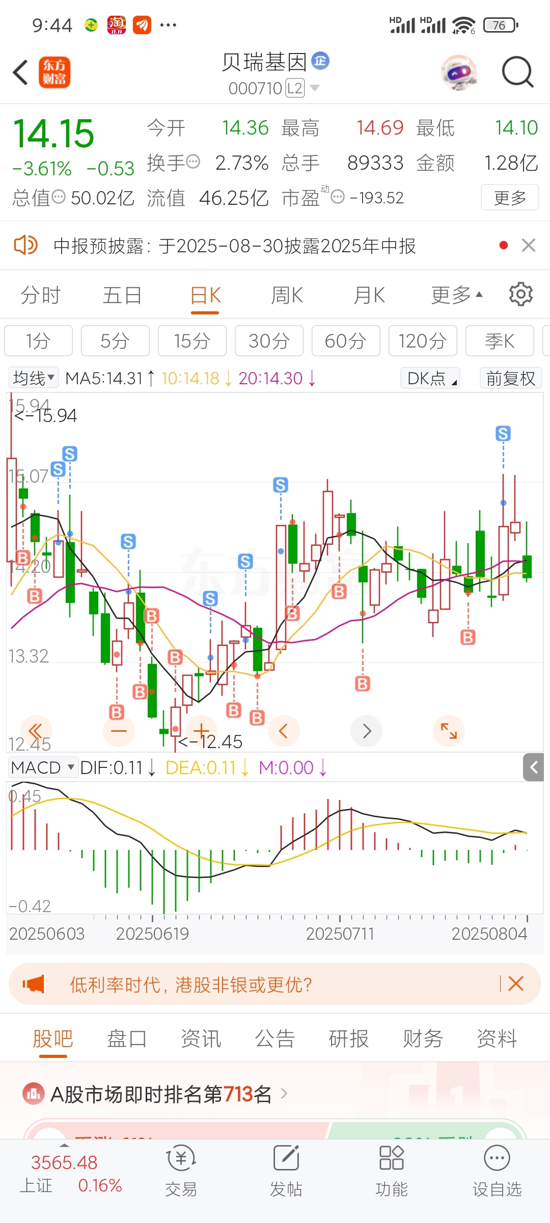Viewport: 550px width, 1223px height.
Task: Move chart right with gray arrow
Action: point(366,731)
